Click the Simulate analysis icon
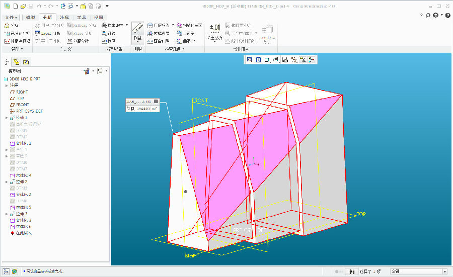 point(267,30)
